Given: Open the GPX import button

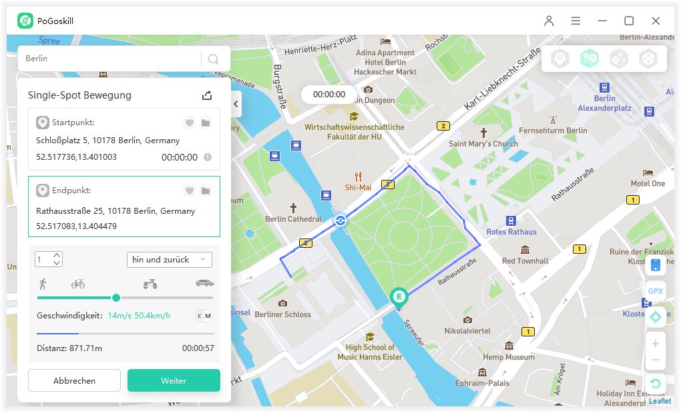Looking at the screenshot, I should tap(655, 291).
